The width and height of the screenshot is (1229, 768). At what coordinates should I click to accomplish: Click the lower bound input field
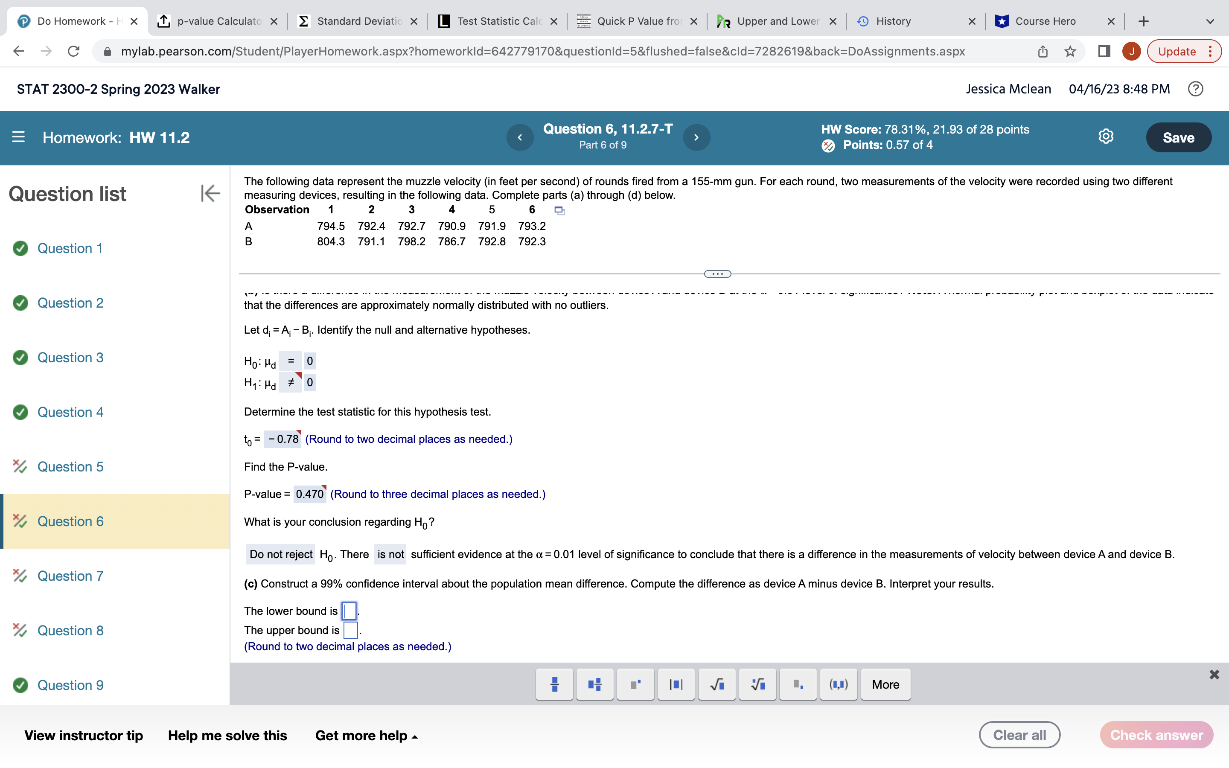coord(349,611)
